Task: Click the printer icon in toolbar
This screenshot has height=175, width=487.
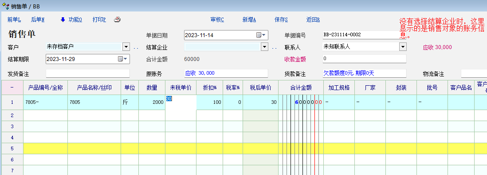Action: pyautogui.click(x=117, y=19)
